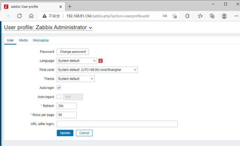Screen dimensions: 240x146
Task: Switch to the Media tab
Action: coord(23,40)
